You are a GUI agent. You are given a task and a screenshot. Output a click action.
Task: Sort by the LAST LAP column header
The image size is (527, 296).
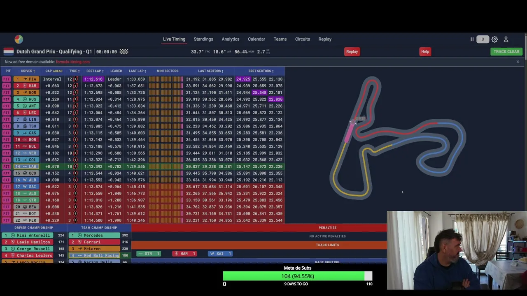[x=137, y=71]
